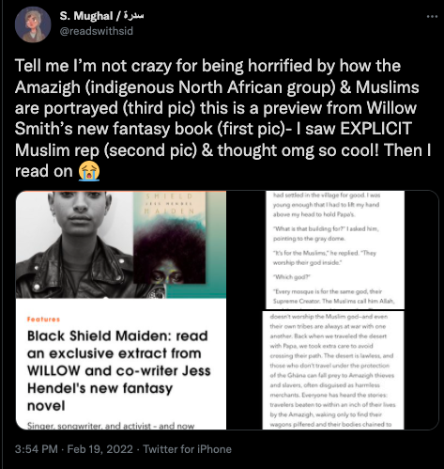The height and width of the screenshot is (469, 444).
Task: Click the 3:54 PM timestamp
Action: click(37, 449)
